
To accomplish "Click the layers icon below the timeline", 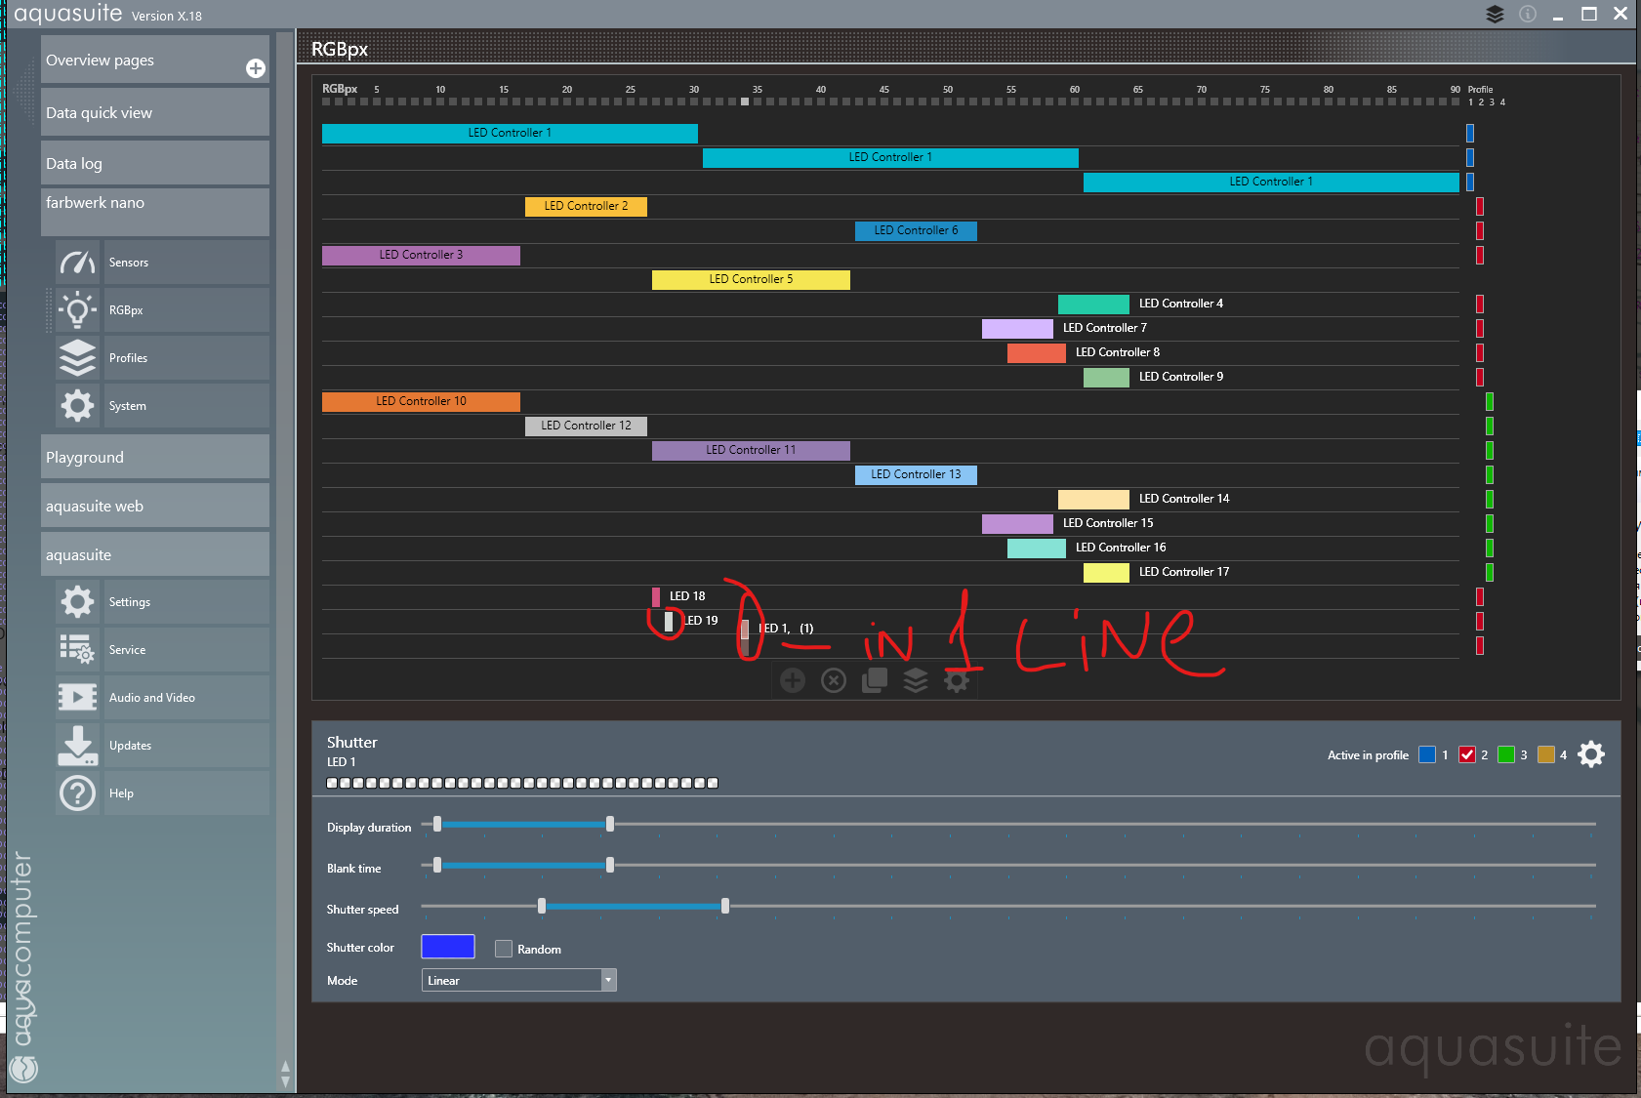I will (x=916, y=680).
